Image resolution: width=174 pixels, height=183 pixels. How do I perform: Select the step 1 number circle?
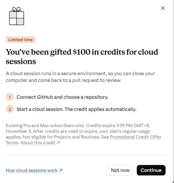click(x=10, y=97)
